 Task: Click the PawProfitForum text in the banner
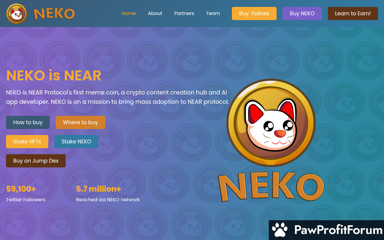click(x=338, y=230)
